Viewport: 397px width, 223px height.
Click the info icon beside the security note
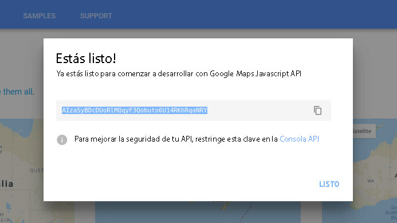coord(62,140)
